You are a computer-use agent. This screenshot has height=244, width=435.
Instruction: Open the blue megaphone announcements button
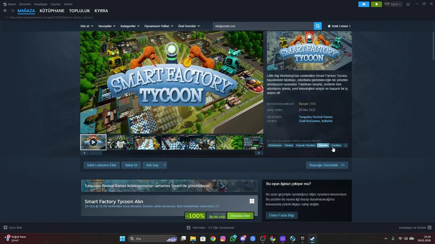pos(364,4)
